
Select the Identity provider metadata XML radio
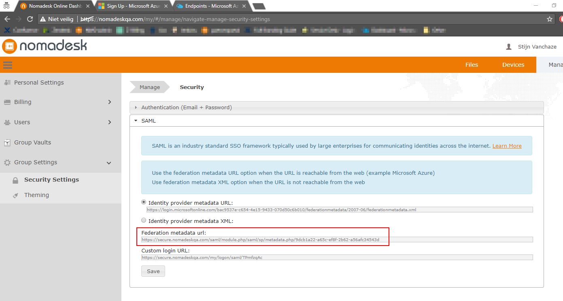(144, 220)
